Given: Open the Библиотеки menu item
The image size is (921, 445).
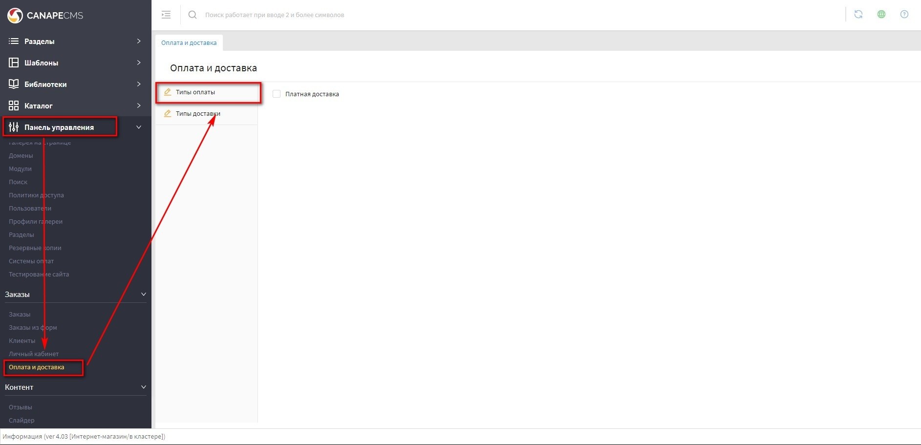Looking at the screenshot, I should pyautogui.click(x=45, y=84).
